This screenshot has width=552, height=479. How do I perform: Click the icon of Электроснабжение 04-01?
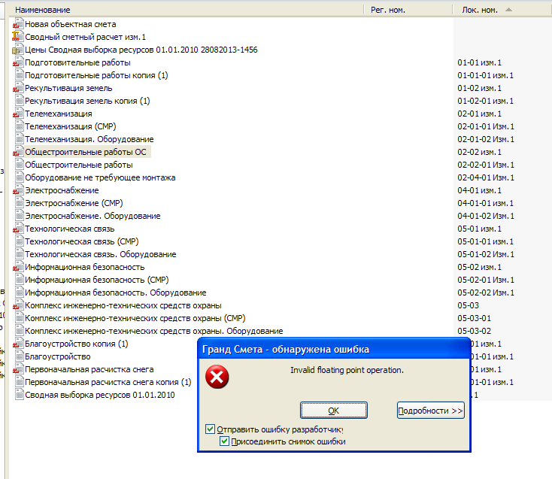click(x=18, y=190)
